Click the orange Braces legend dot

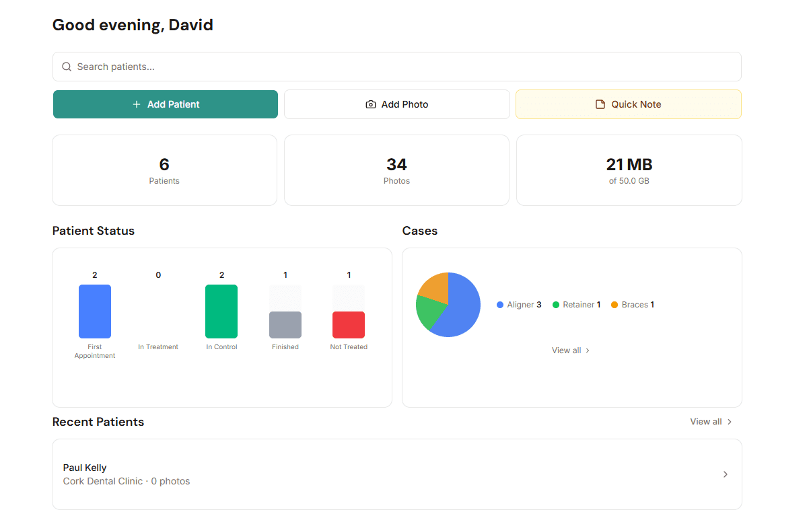(614, 305)
